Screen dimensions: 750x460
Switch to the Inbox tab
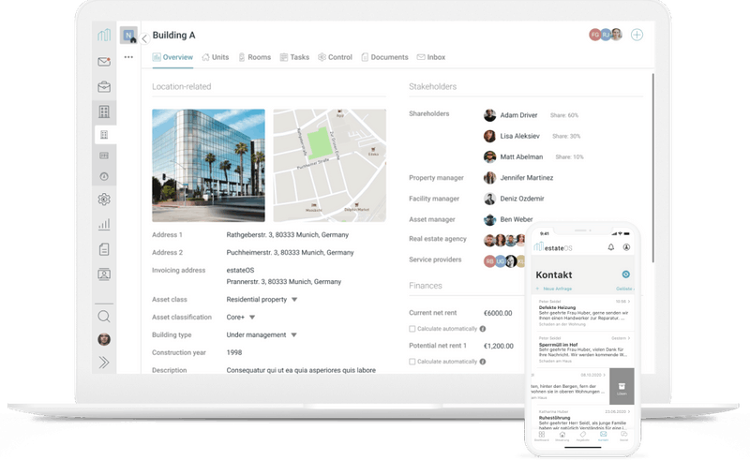coord(431,57)
